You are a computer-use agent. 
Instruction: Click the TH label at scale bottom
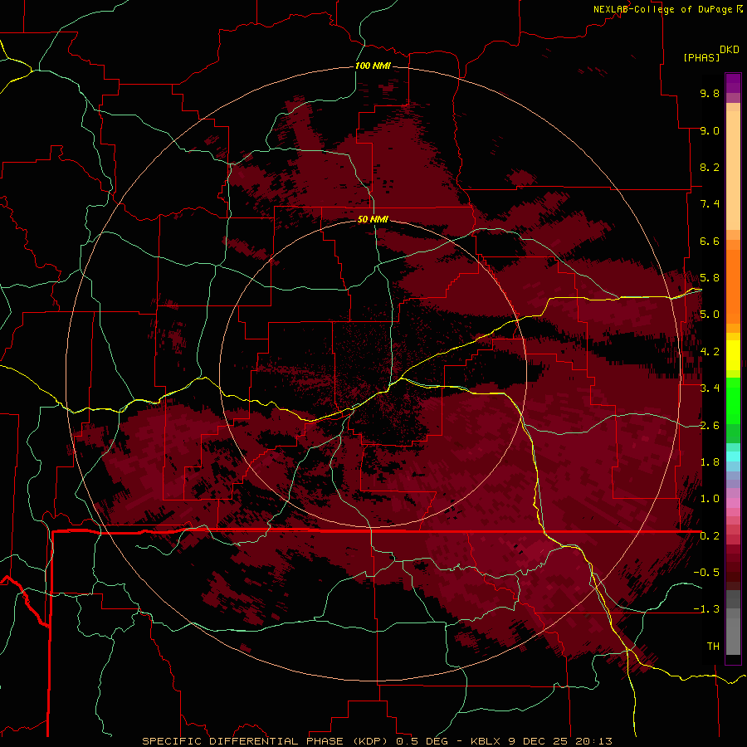click(x=713, y=647)
